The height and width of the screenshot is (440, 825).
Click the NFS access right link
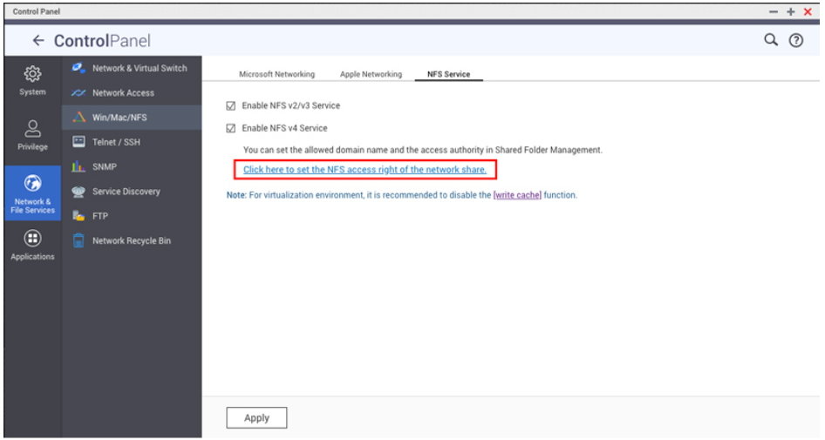(365, 170)
